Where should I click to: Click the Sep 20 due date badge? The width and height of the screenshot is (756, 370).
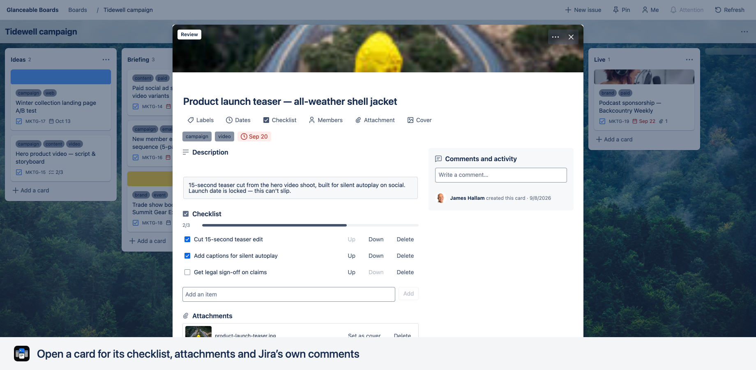(x=254, y=136)
